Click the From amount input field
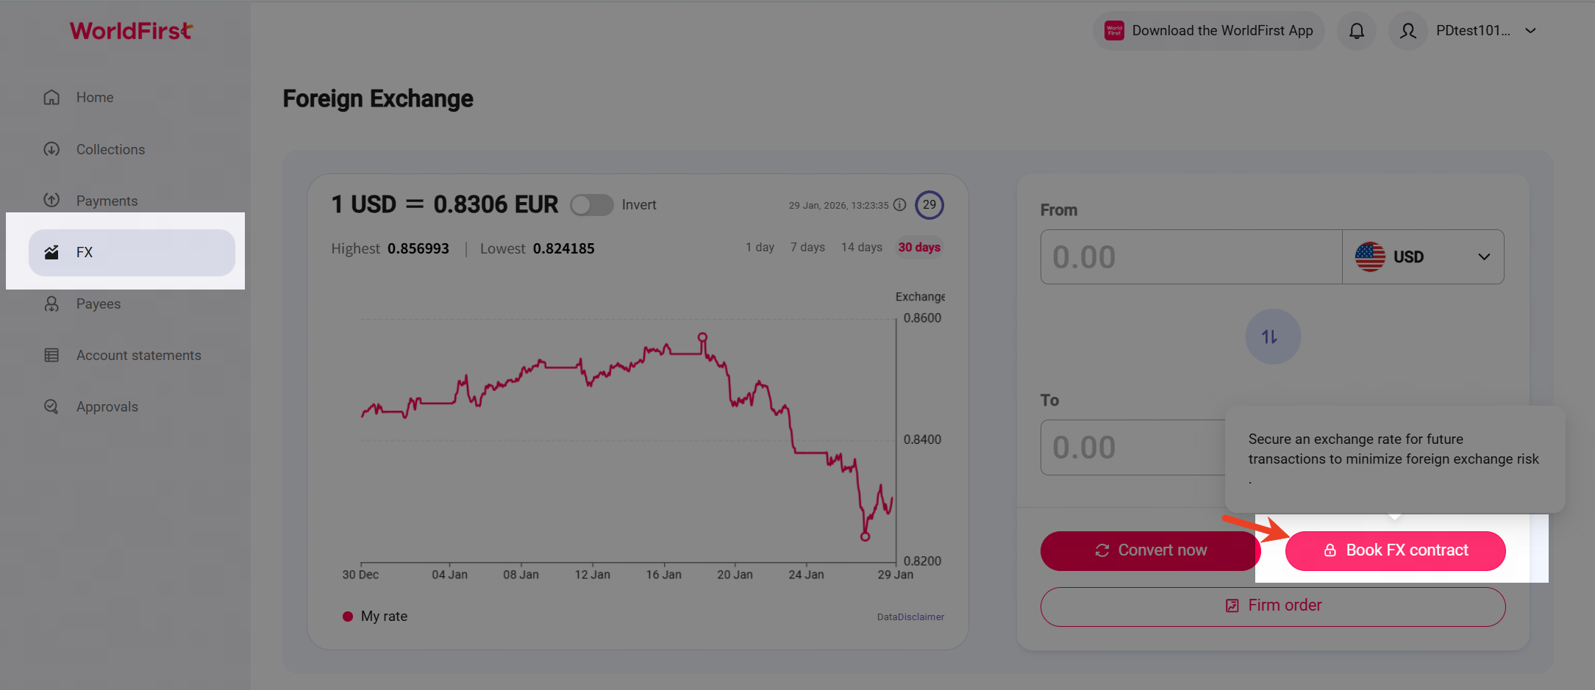 (1191, 257)
